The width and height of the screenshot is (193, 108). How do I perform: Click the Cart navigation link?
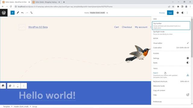pyautogui.click(x=116, y=27)
